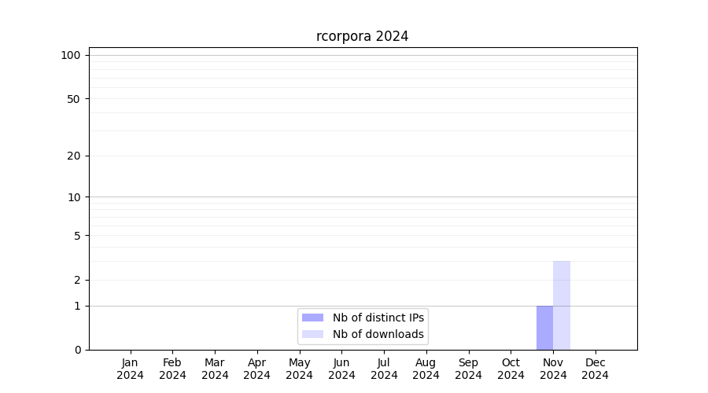
Task: Select the y-axis tick label '5'
Action: 77,236
